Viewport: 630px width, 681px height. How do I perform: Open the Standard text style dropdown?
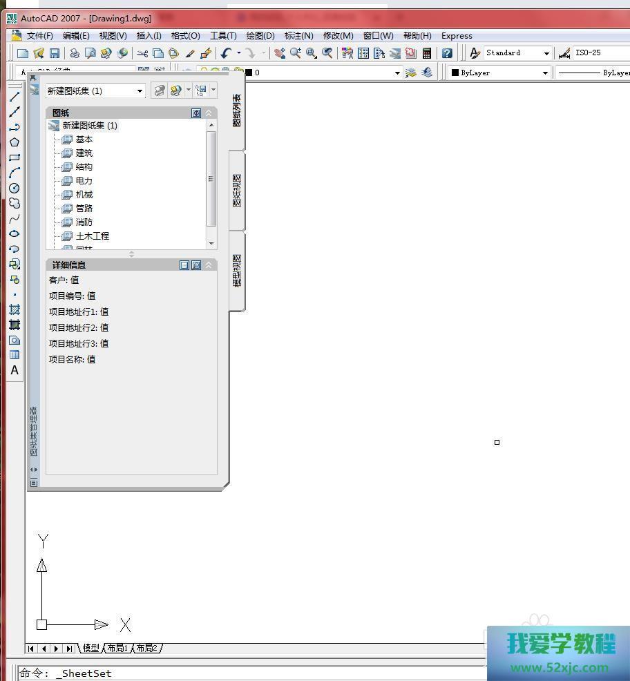click(546, 53)
